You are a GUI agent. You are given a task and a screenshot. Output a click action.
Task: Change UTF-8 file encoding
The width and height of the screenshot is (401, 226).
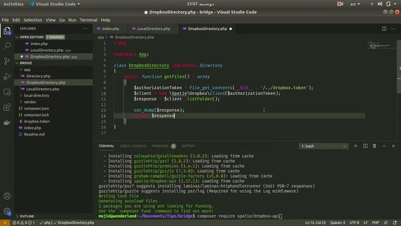354,223
